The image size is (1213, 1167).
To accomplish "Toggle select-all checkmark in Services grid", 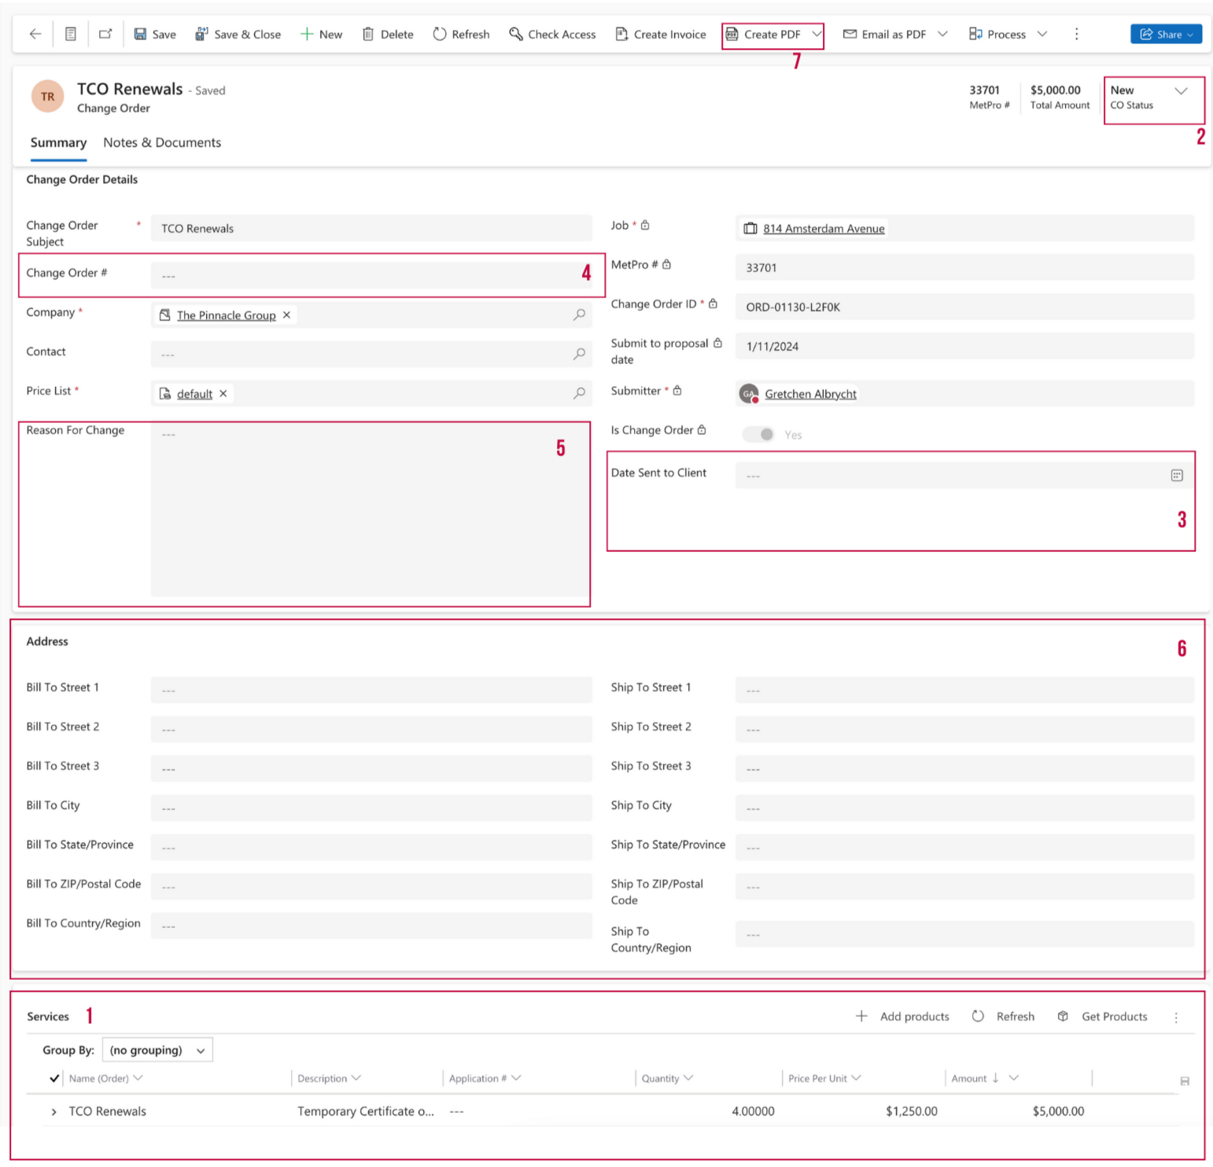I will click(54, 1078).
